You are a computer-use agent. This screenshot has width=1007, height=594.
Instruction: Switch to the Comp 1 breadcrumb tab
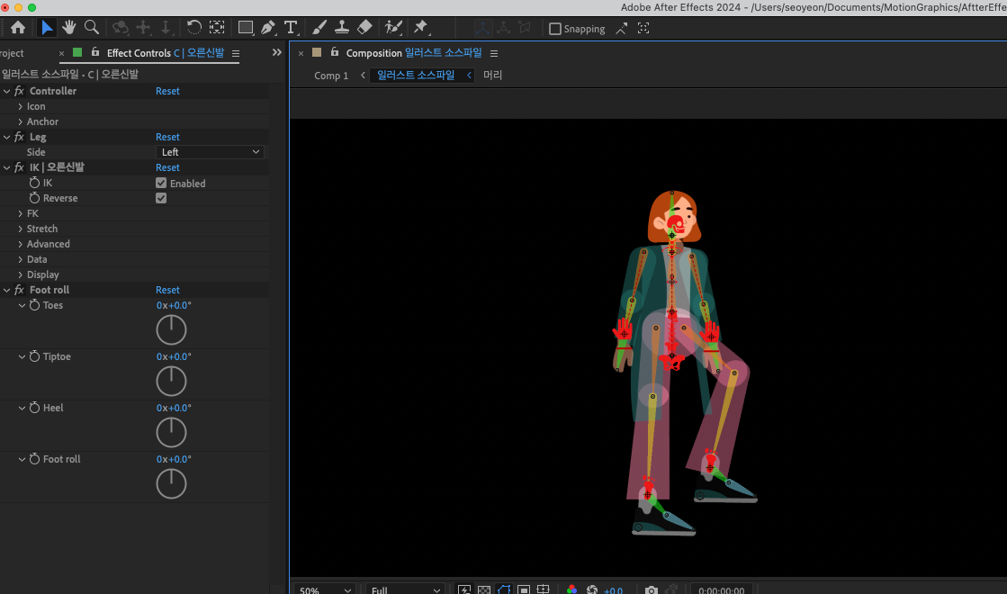click(330, 76)
